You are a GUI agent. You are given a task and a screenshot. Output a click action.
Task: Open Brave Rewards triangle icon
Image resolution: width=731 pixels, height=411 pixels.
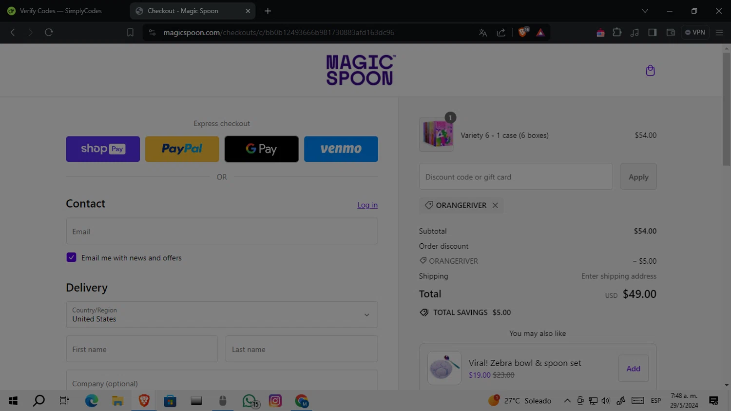(540, 32)
